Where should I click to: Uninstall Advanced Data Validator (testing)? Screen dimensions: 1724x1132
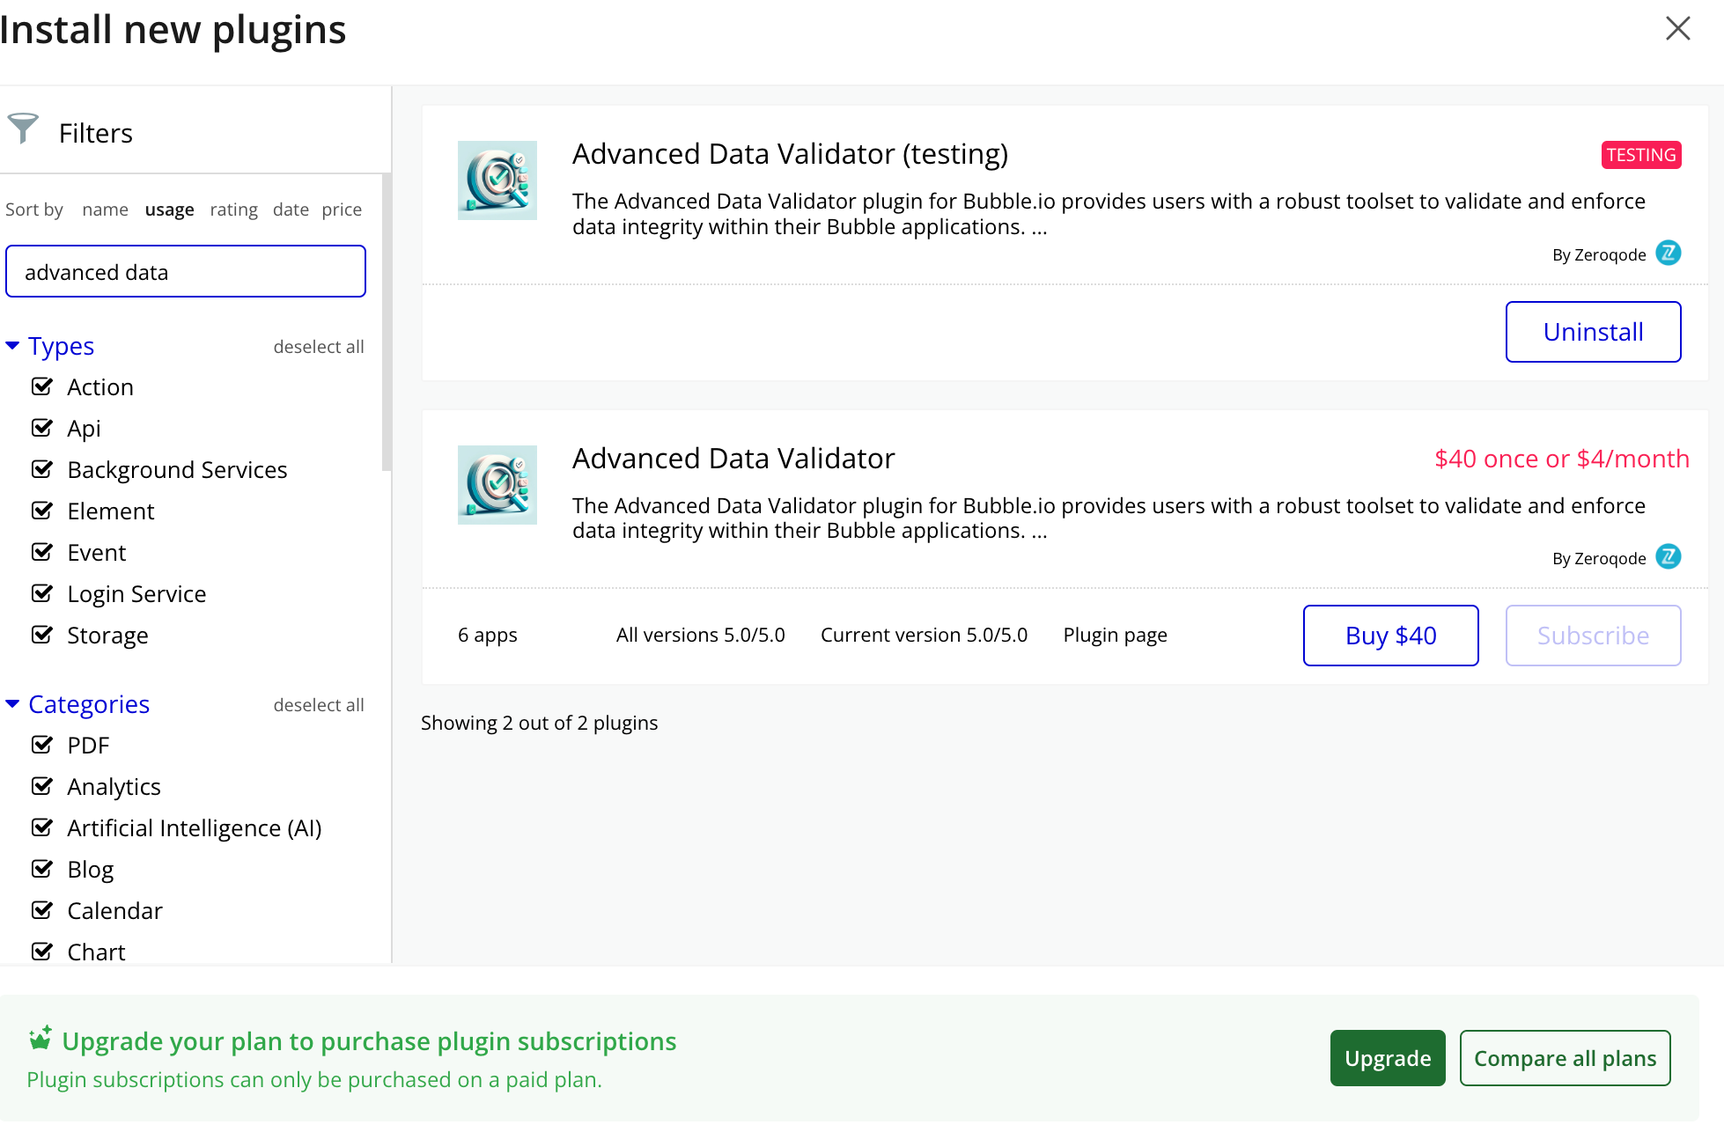1593,332
